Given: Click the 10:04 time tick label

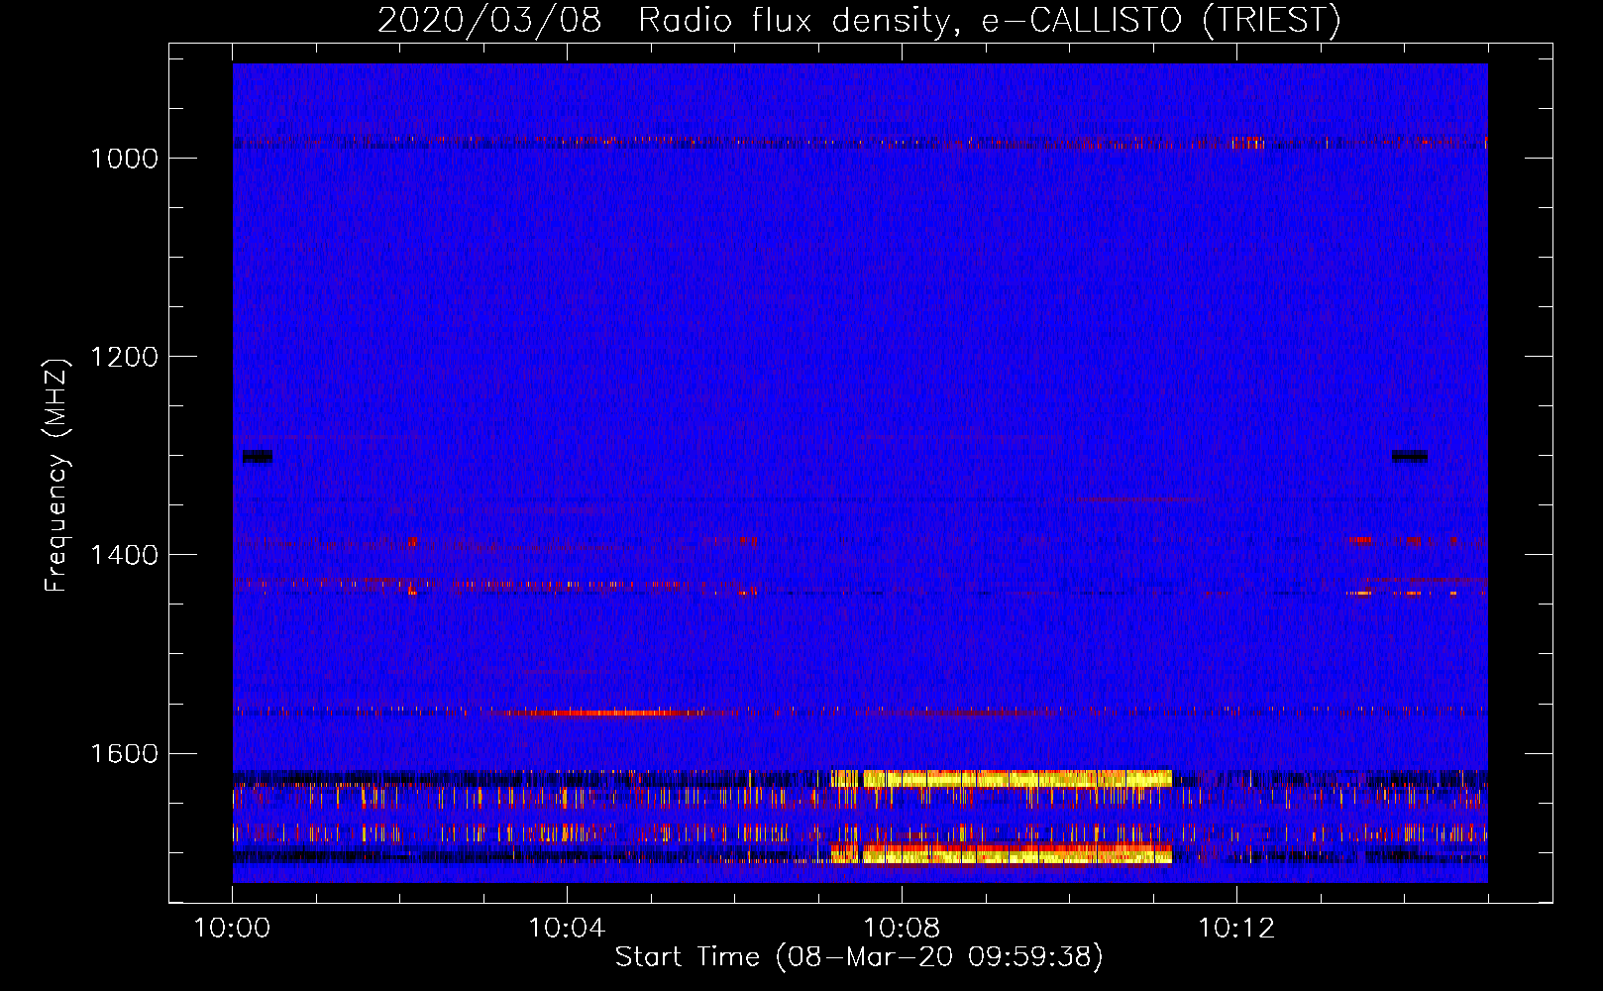Looking at the screenshot, I should tap(567, 929).
